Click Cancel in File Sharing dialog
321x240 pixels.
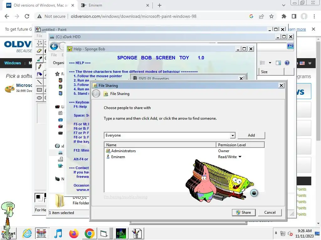(x=270, y=212)
